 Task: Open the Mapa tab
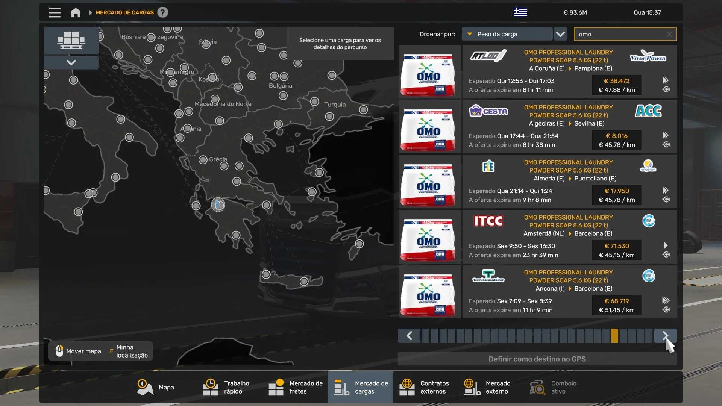coord(155,388)
